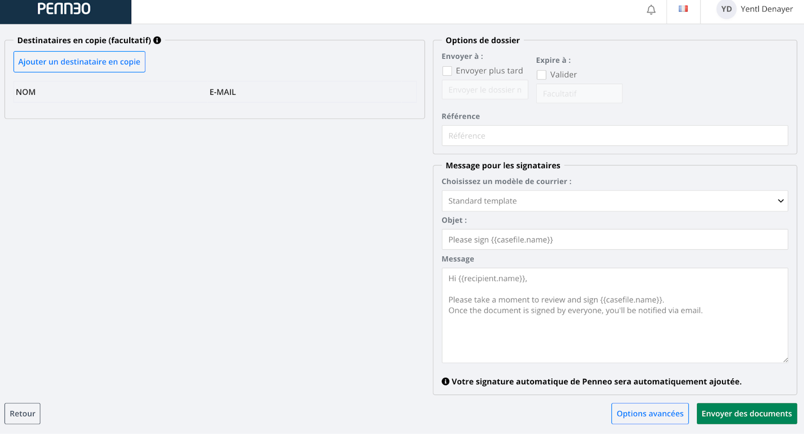Click the Message pour les signataires heading

click(x=503, y=165)
